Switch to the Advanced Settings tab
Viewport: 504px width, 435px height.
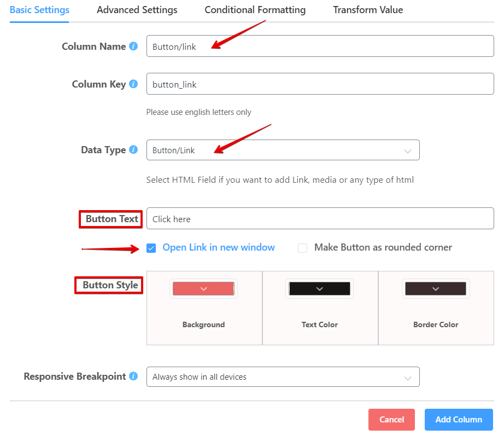click(137, 10)
